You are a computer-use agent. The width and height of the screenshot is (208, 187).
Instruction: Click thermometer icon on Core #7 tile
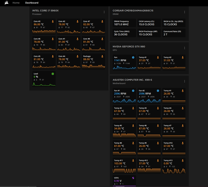(102, 22)
